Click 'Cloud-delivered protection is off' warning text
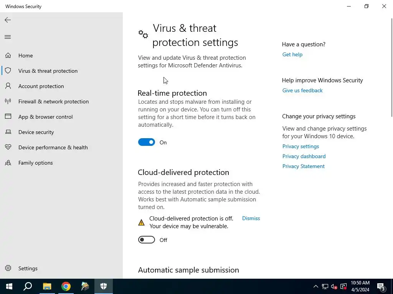The image size is (393, 294). [x=191, y=219]
